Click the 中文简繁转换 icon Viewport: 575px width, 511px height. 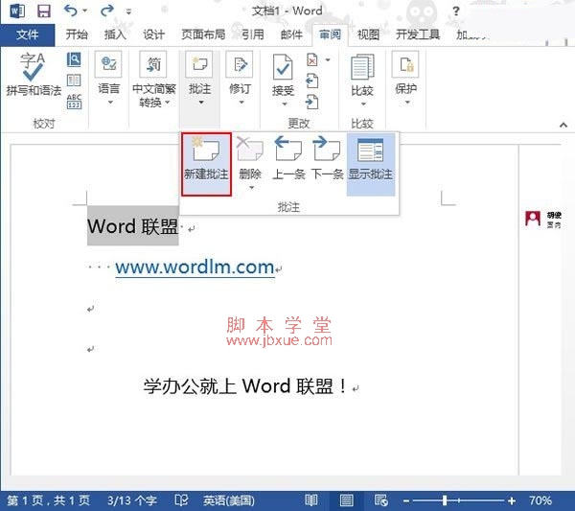(153, 64)
